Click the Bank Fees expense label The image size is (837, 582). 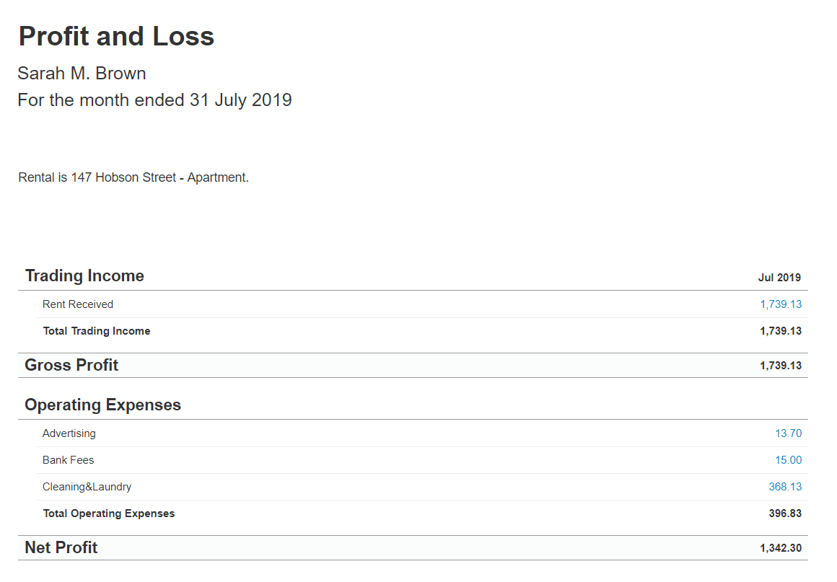[x=69, y=460]
